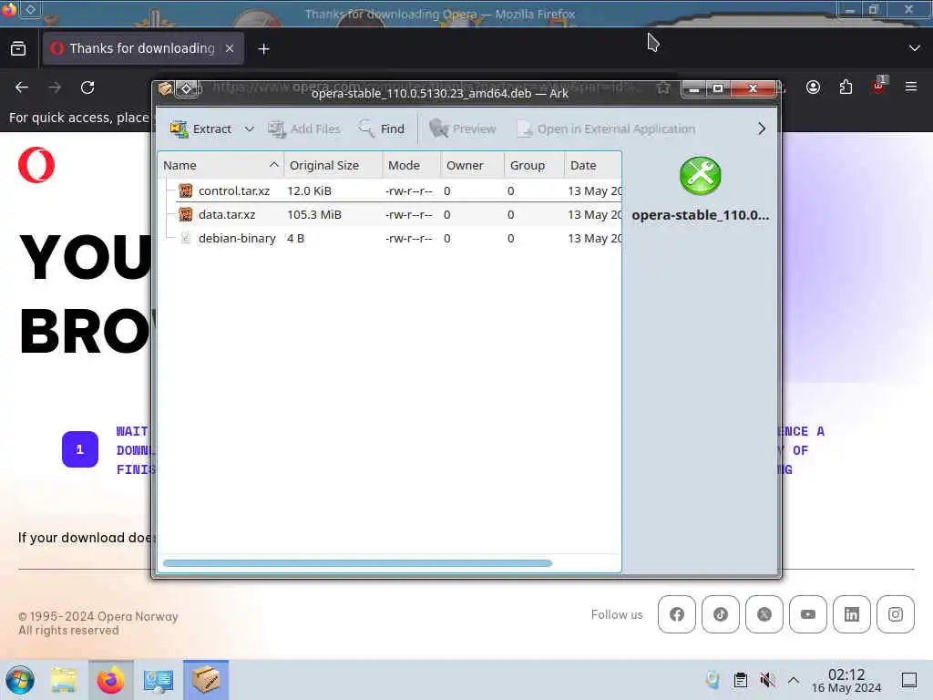Click the 12.0 KiB size cell
The width and height of the screenshot is (933, 700).
click(x=310, y=191)
